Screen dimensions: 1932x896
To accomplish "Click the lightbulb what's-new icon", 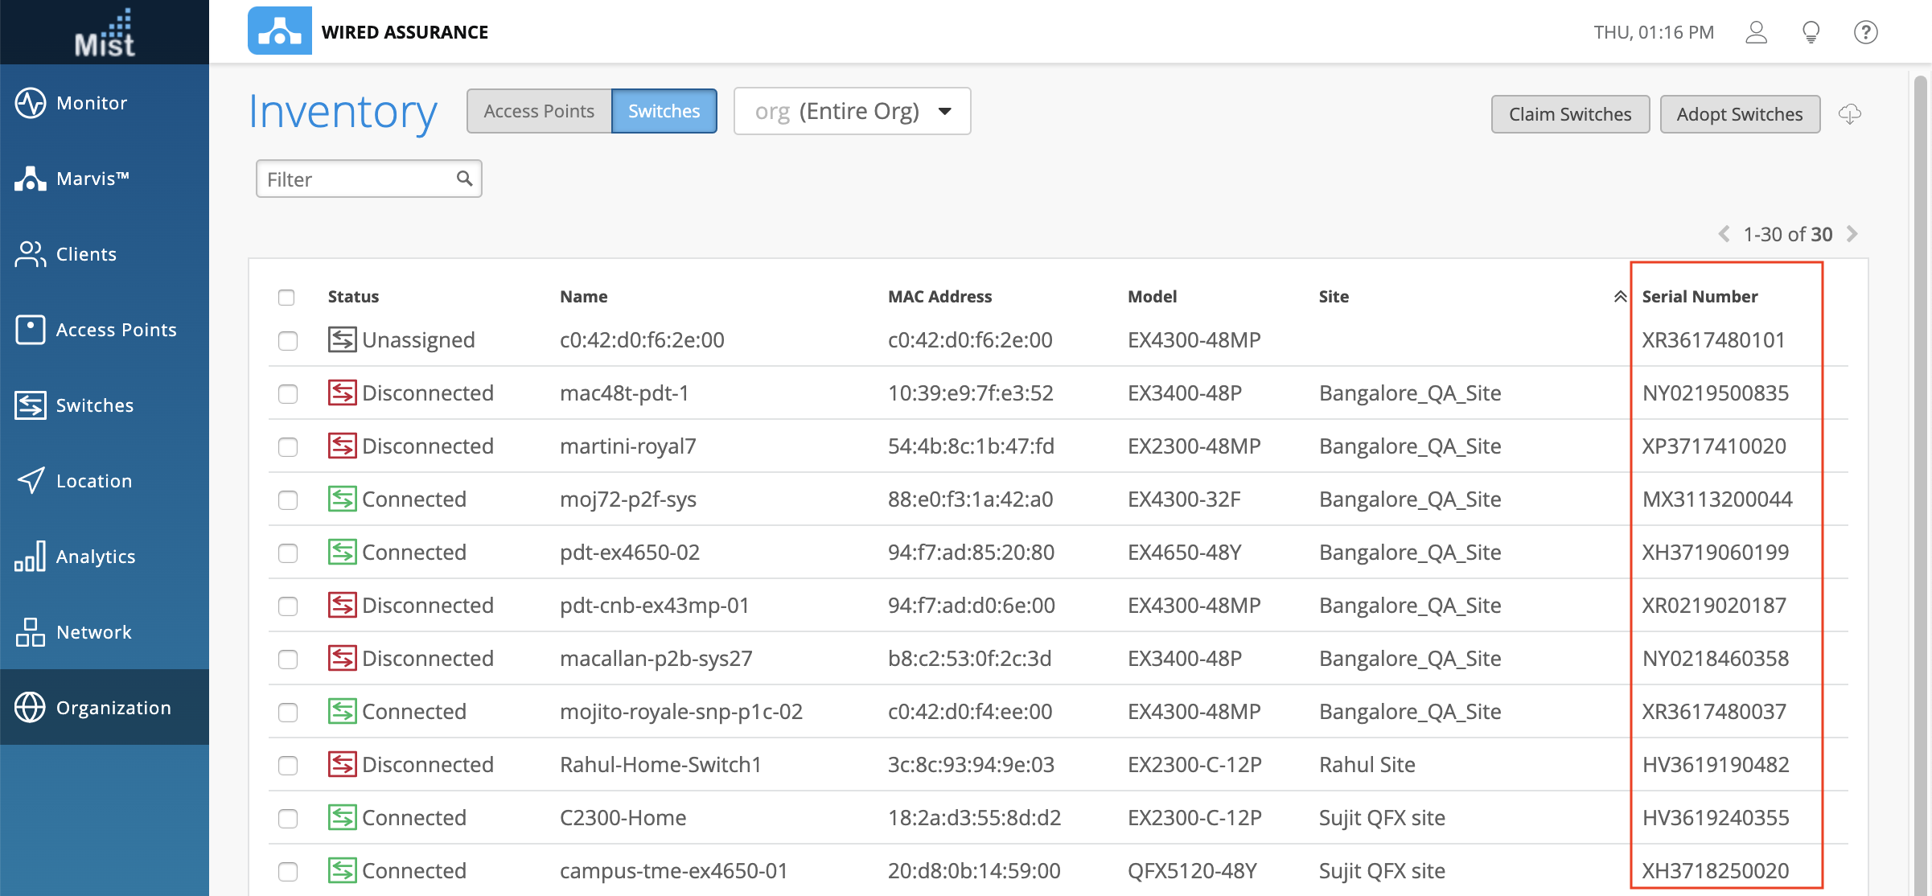I will click(1811, 32).
